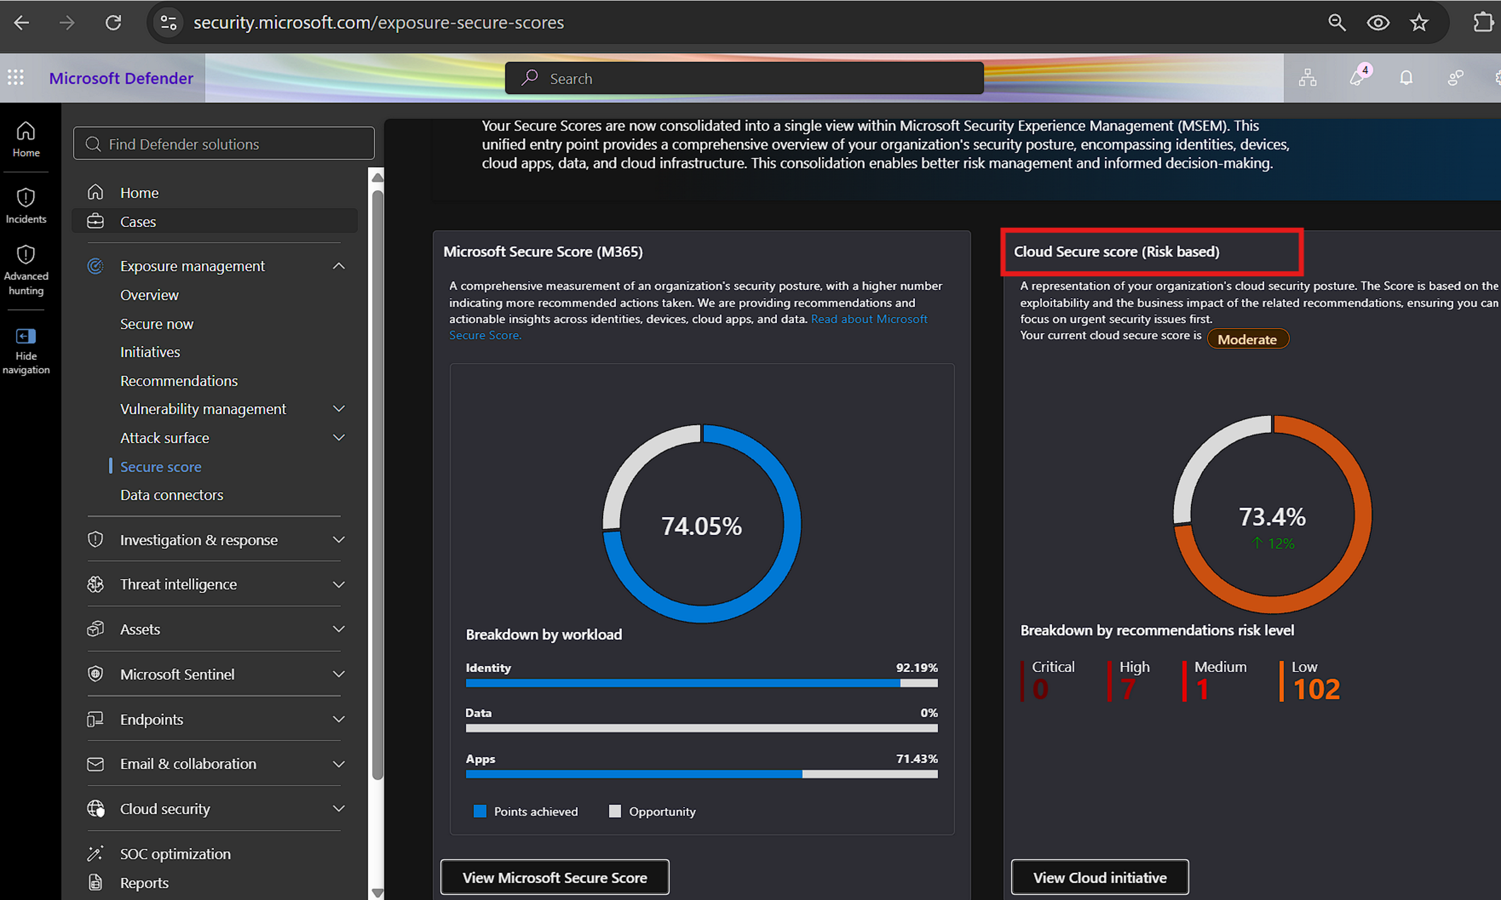Open Advanced hunting from the left rail
The height and width of the screenshot is (900, 1501).
tap(26, 271)
